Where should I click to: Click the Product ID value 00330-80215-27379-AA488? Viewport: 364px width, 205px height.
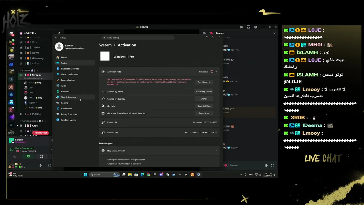pos(205,122)
